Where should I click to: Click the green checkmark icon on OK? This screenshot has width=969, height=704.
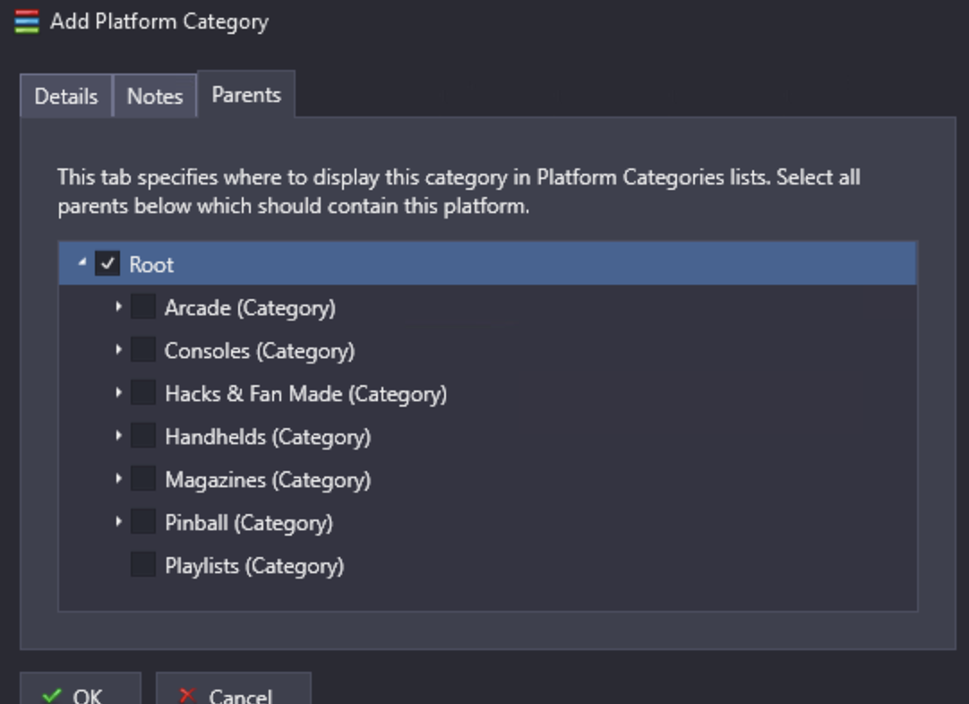tap(53, 696)
